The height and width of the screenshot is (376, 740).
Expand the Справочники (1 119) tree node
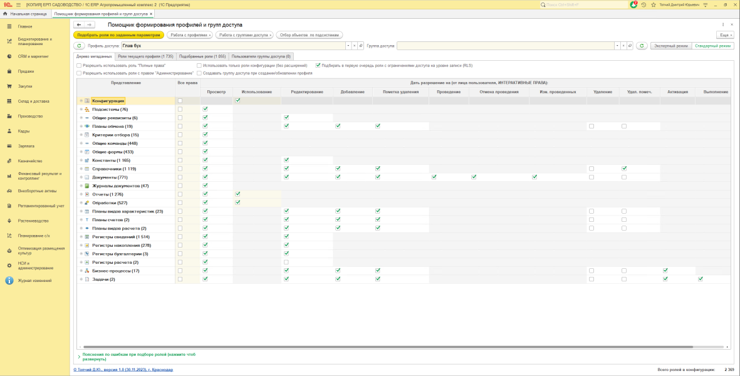(x=81, y=169)
